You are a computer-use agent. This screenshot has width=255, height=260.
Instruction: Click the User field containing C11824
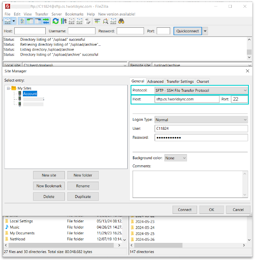click(x=201, y=129)
